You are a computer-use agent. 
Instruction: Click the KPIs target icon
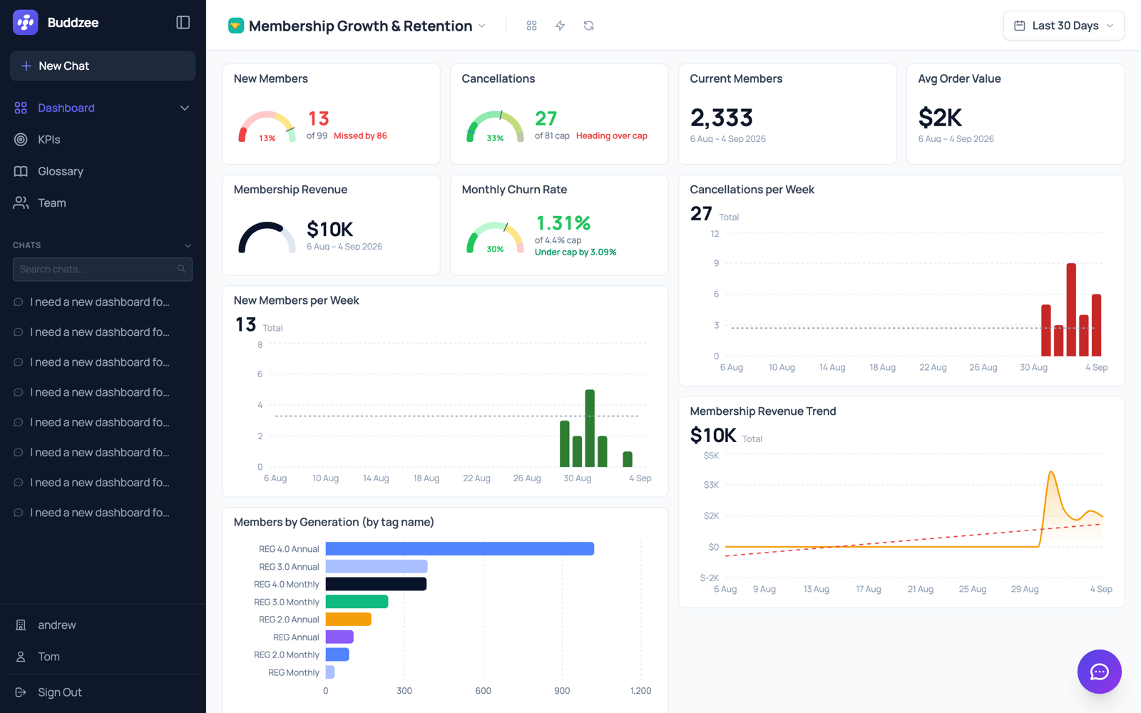21,140
